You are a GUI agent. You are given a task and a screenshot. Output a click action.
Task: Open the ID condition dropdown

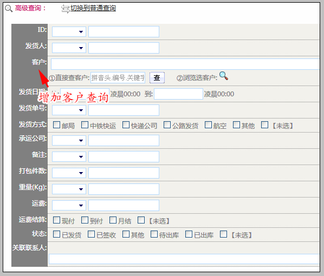[69, 31]
